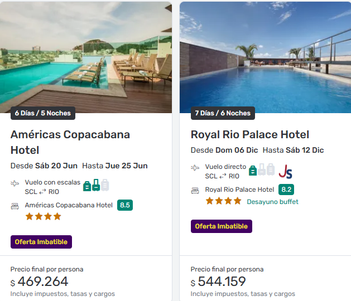Open the Royal Rio Palace Hotel title
The image size is (351, 301).
[x=250, y=134]
